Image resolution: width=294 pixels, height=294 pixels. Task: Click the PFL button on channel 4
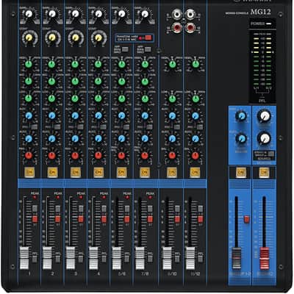click(x=104, y=259)
